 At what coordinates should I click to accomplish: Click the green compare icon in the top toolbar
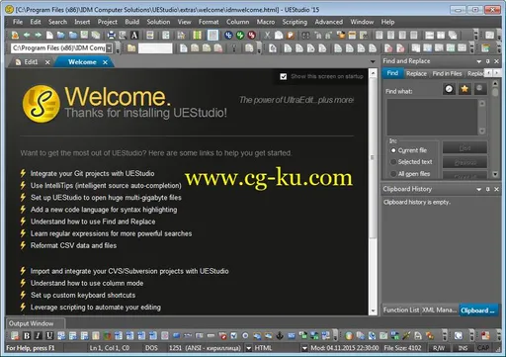coord(240,35)
